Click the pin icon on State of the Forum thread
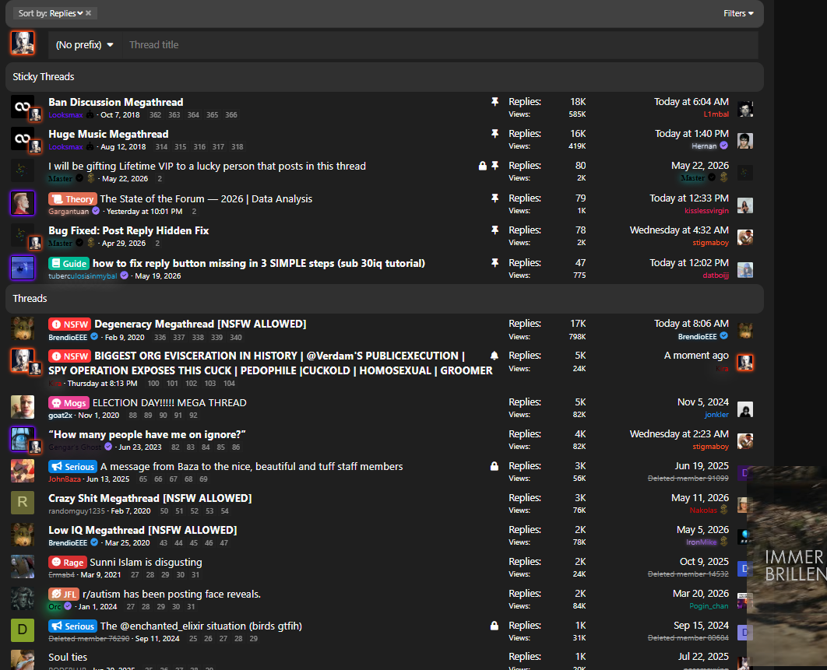This screenshot has height=670, width=827. 494,198
